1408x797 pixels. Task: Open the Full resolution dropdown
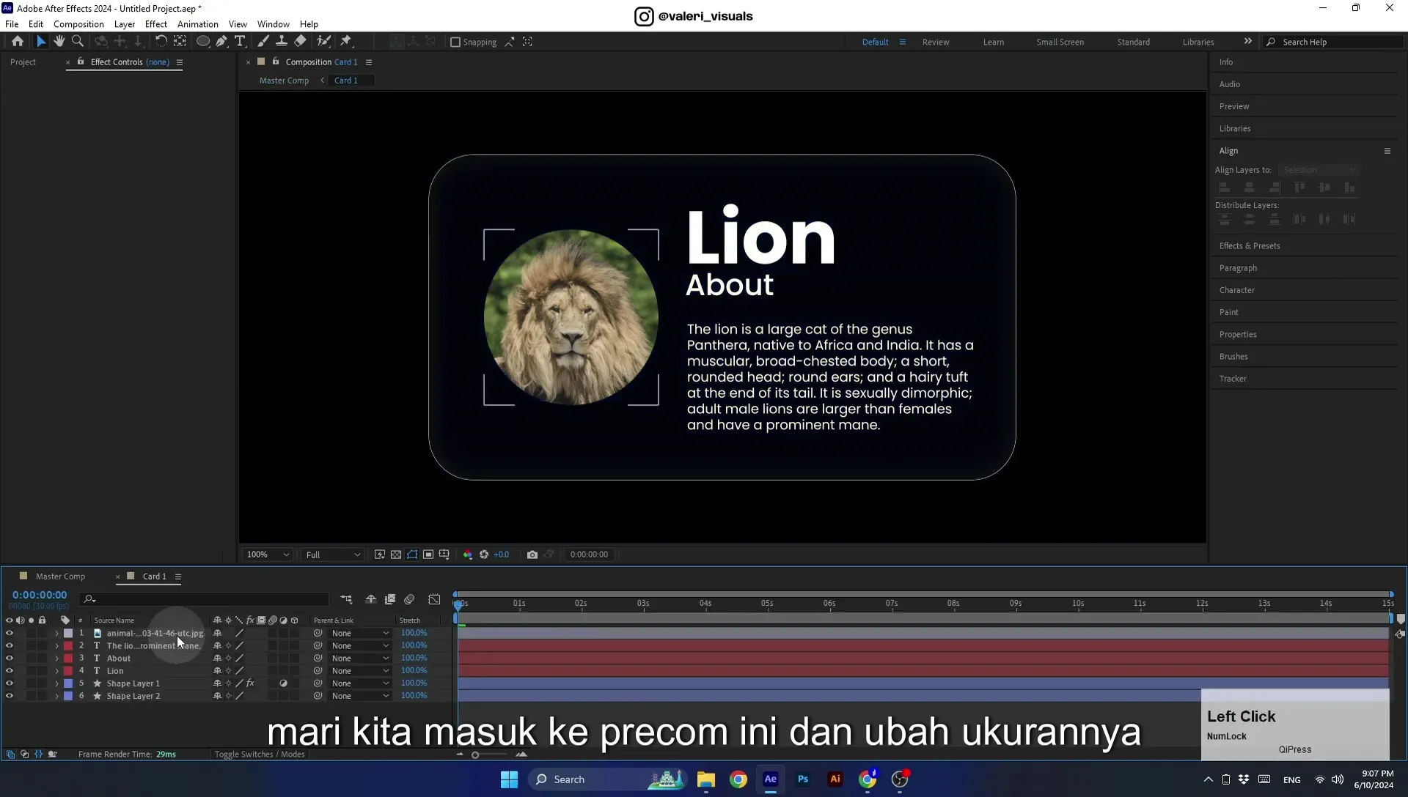(x=333, y=555)
